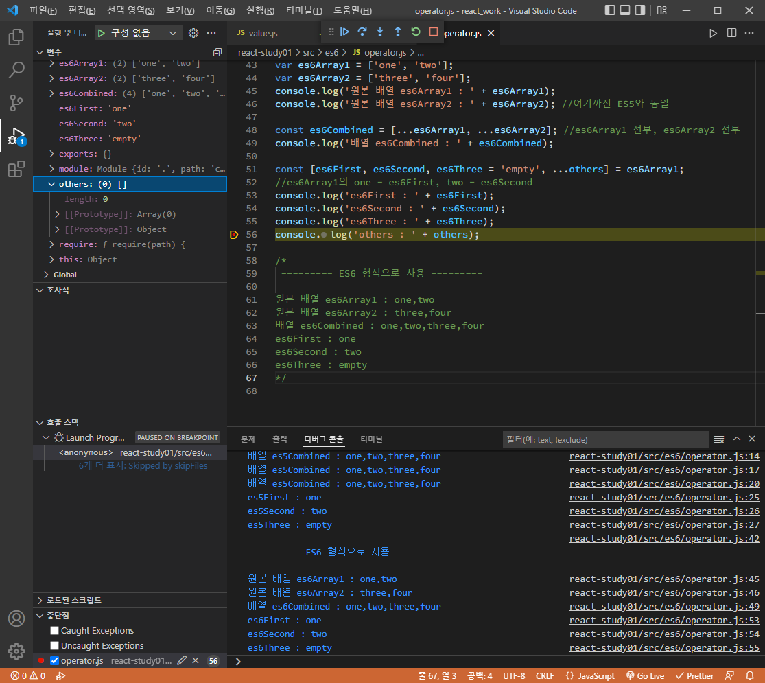Expand the module variable
The height and width of the screenshot is (683, 765).
click(x=51, y=169)
